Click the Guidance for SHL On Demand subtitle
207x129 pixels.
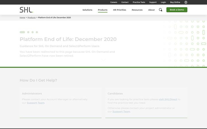pyautogui.click(x=60, y=46)
